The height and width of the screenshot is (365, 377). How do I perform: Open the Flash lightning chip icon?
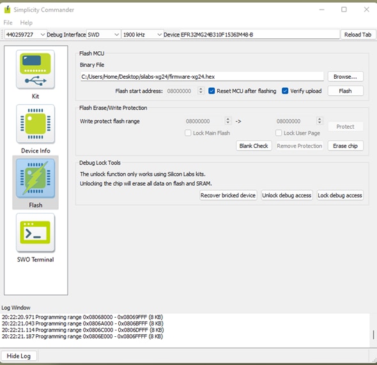pos(35,178)
